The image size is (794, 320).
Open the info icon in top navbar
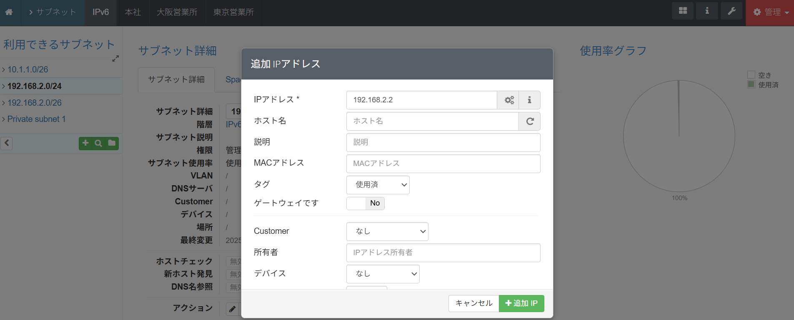coord(707,11)
